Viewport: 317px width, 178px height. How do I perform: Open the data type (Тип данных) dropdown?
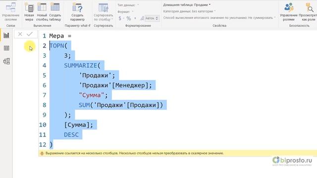[128, 5]
